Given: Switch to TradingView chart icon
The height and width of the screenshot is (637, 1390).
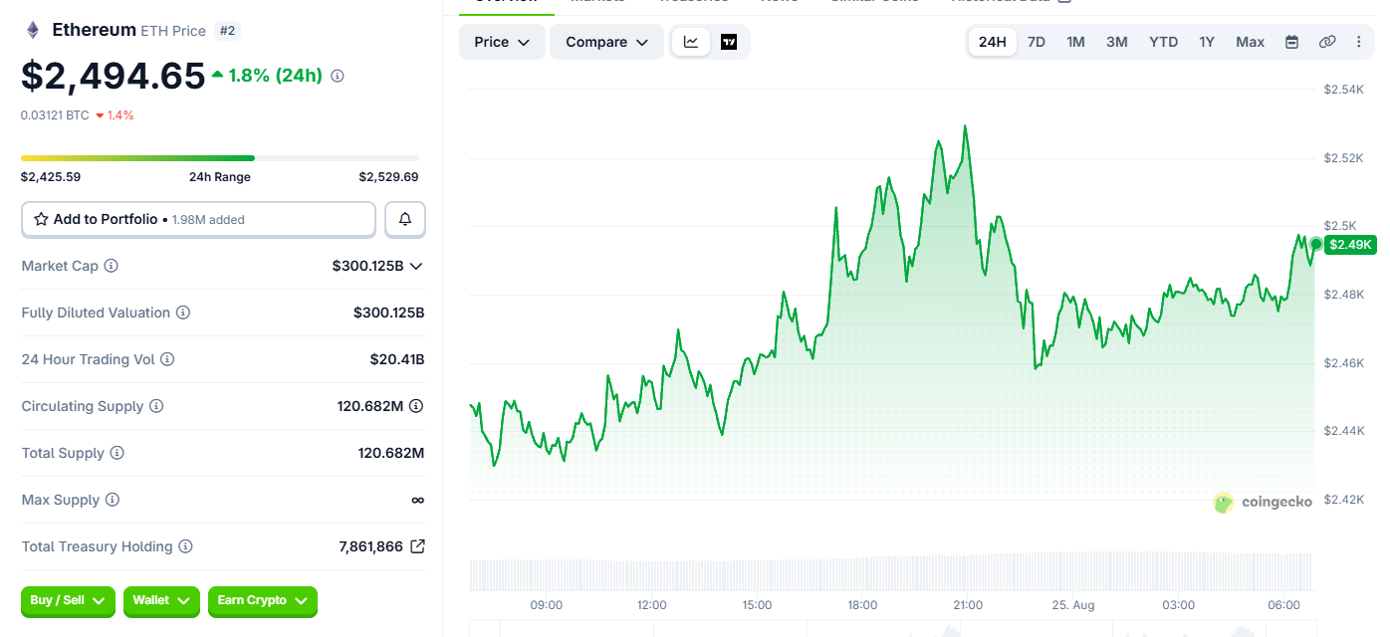Looking at the screenshot, I should 729,42.
